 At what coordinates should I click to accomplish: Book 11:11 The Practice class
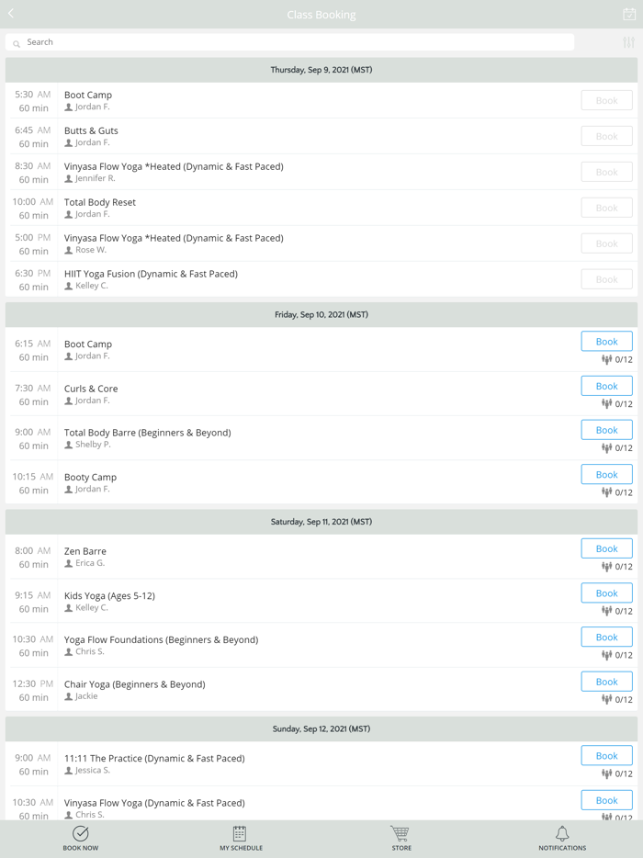point(606,756)
